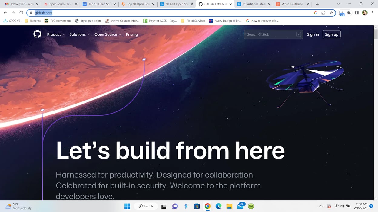The width and height of the screenshot is (378, 212).
Task: Click the Chrome profile avatar
Action: tap(365, 13)
